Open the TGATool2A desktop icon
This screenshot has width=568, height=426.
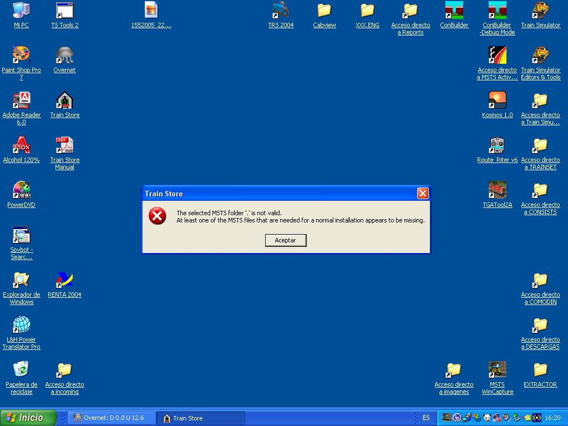(x=497, y=191)
